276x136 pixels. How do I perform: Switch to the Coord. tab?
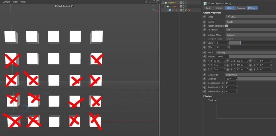[x=220, y=8]
